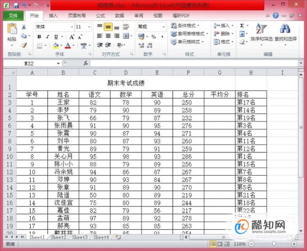Image resolution: width=307 pixels, height=251 pixels.
Task: Open 条件格式 conditional formatting dropdown
Action: click(x=185, y=26)
